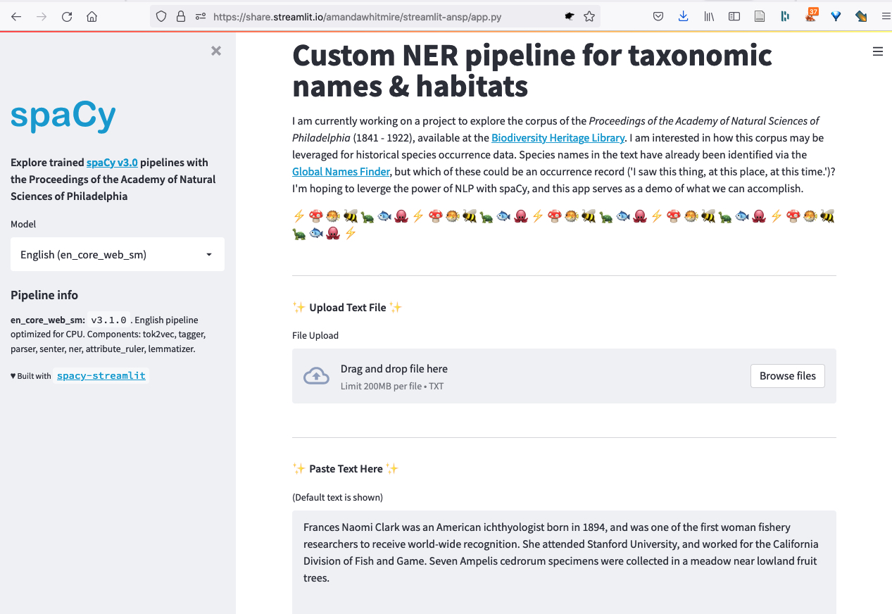This screenshot has width=892, height=614.
Task: Click the orange arrow extension icon
Action: tap(860, 16)
